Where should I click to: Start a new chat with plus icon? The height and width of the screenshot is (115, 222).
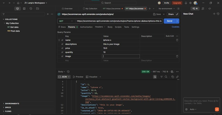click(214, 14)
